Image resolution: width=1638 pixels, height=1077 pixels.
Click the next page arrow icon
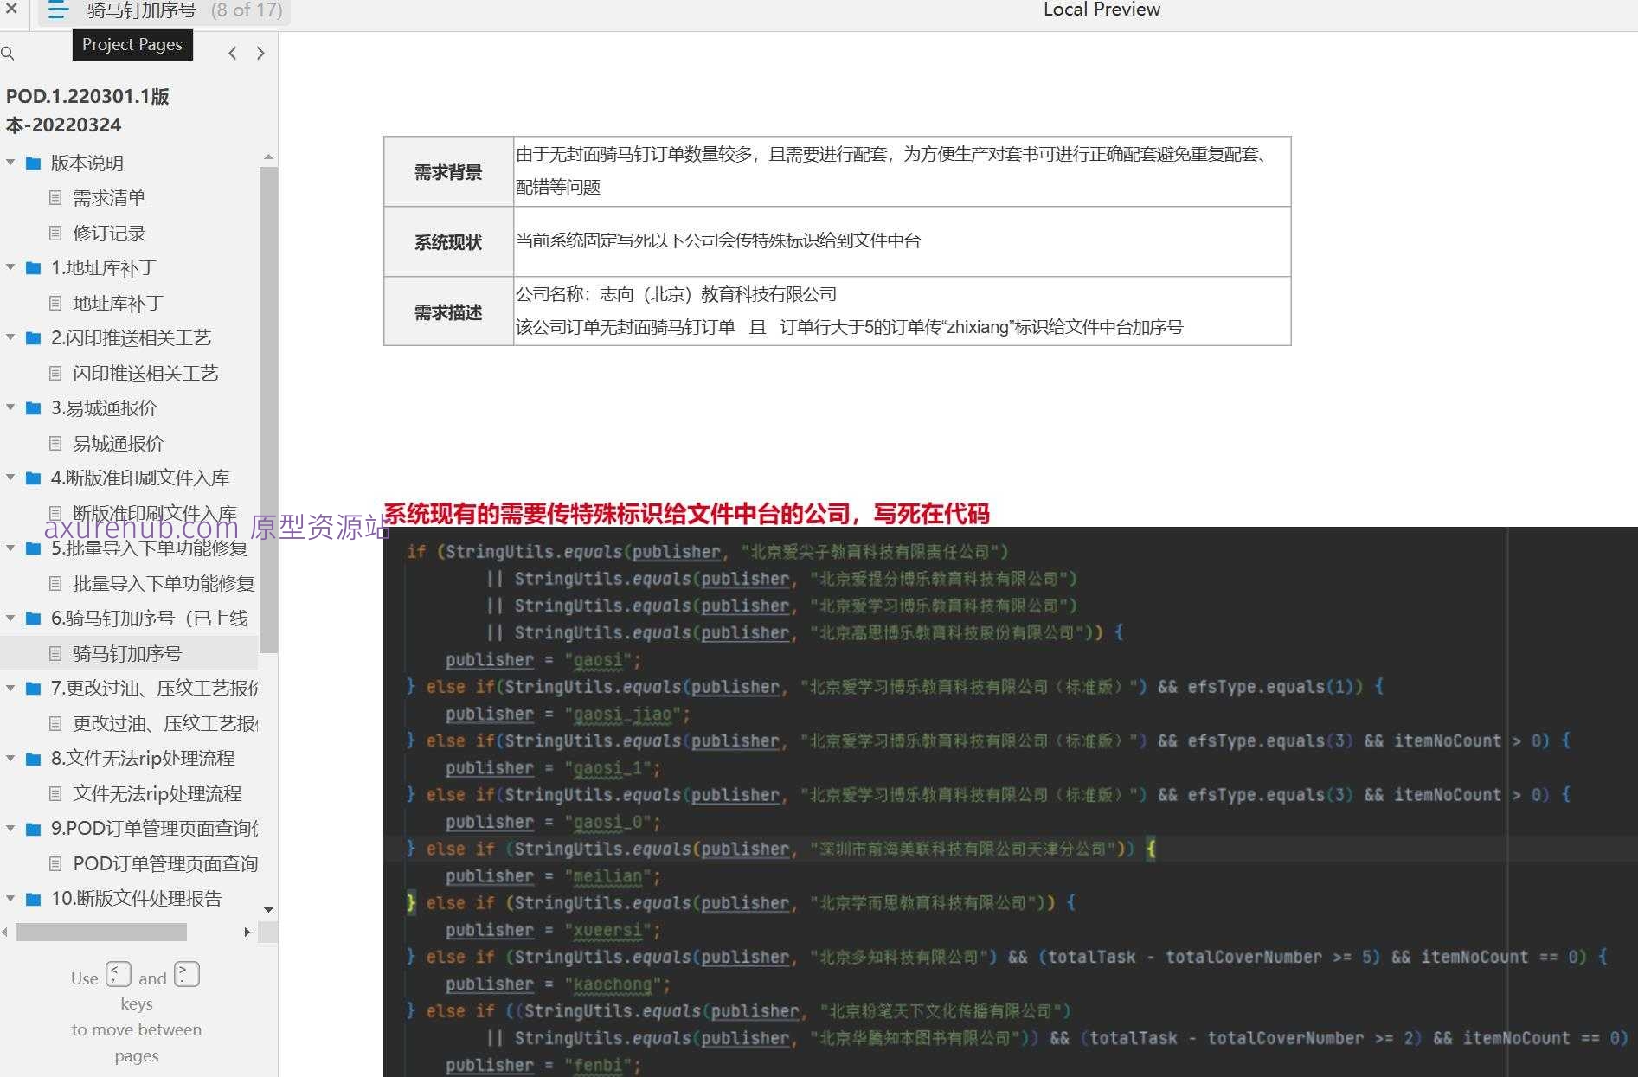[260, 53]
